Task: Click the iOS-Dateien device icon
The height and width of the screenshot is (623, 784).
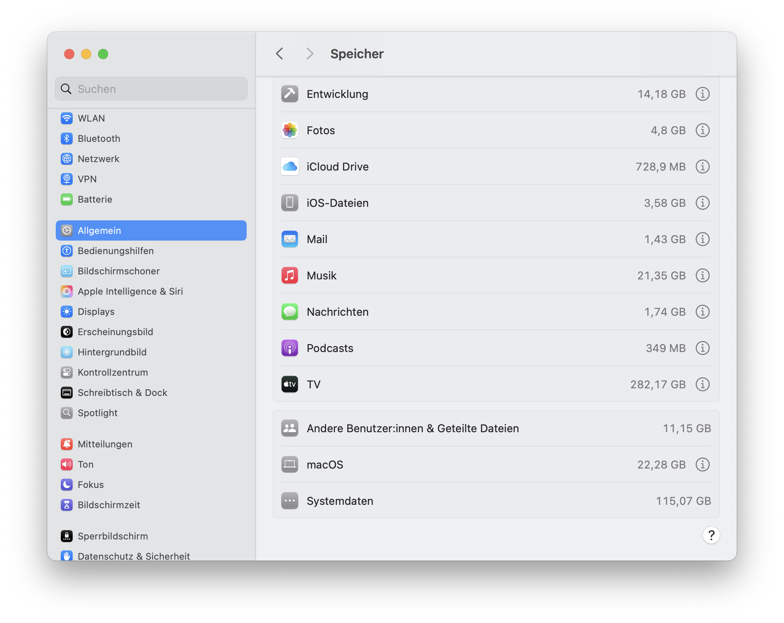Action: pos(290,203)
